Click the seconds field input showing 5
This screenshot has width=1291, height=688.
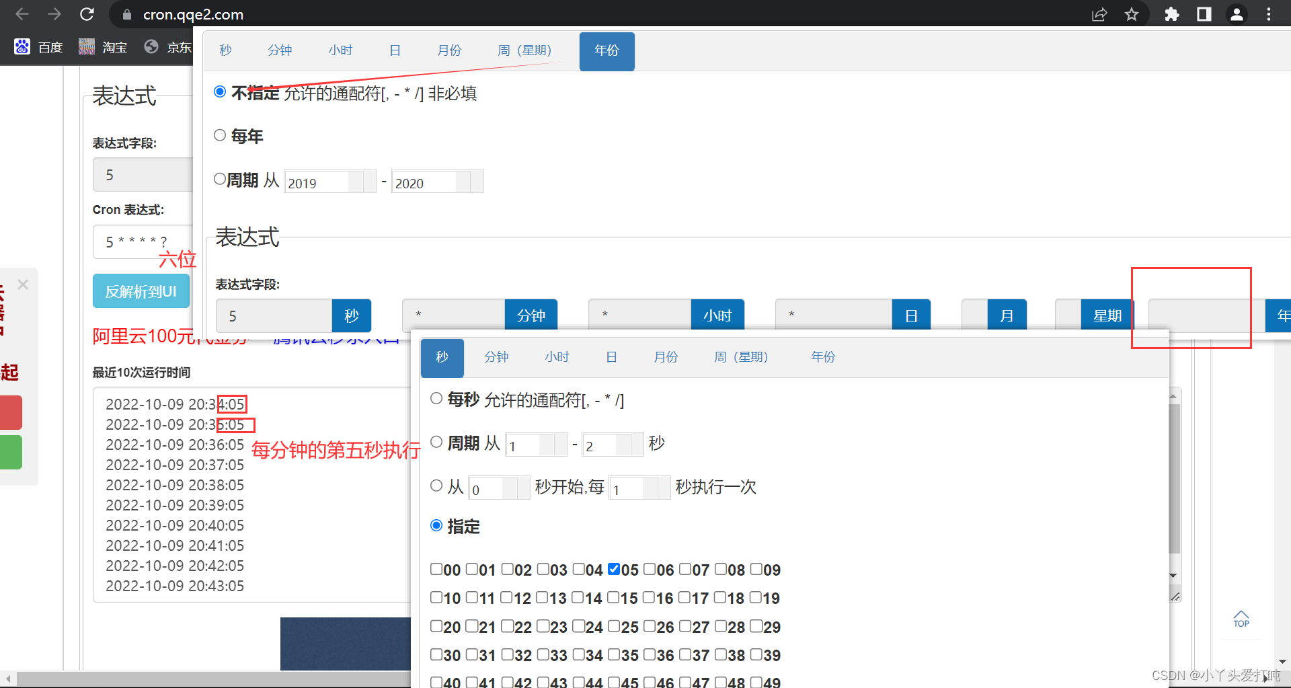[274, 316]
